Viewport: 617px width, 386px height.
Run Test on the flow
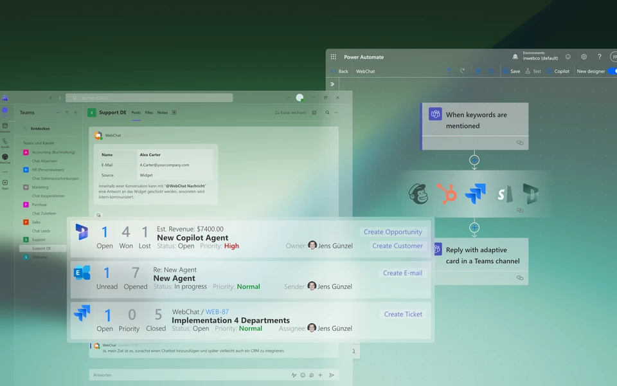(533, 71)
